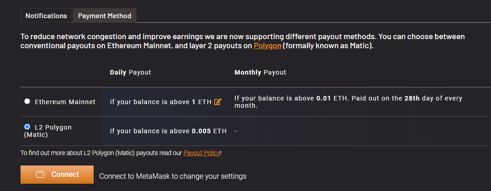Click the L2 Polygon (Matic) label

pyautogui.click(x=48, y=131)
